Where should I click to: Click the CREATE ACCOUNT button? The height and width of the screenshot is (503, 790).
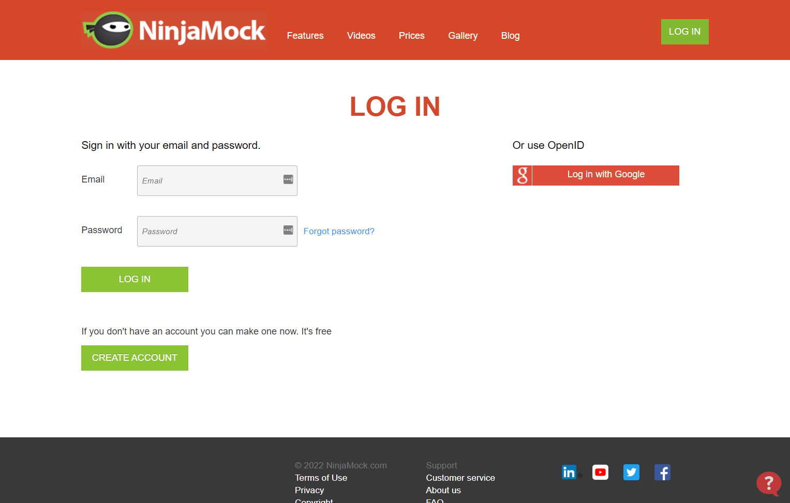(x=135, y=358)
